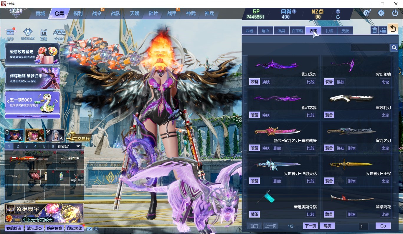The height and width of the screenshot is (234, 403).
Task: Open the mail envelope icon
Action: click(x=89, y=229)
